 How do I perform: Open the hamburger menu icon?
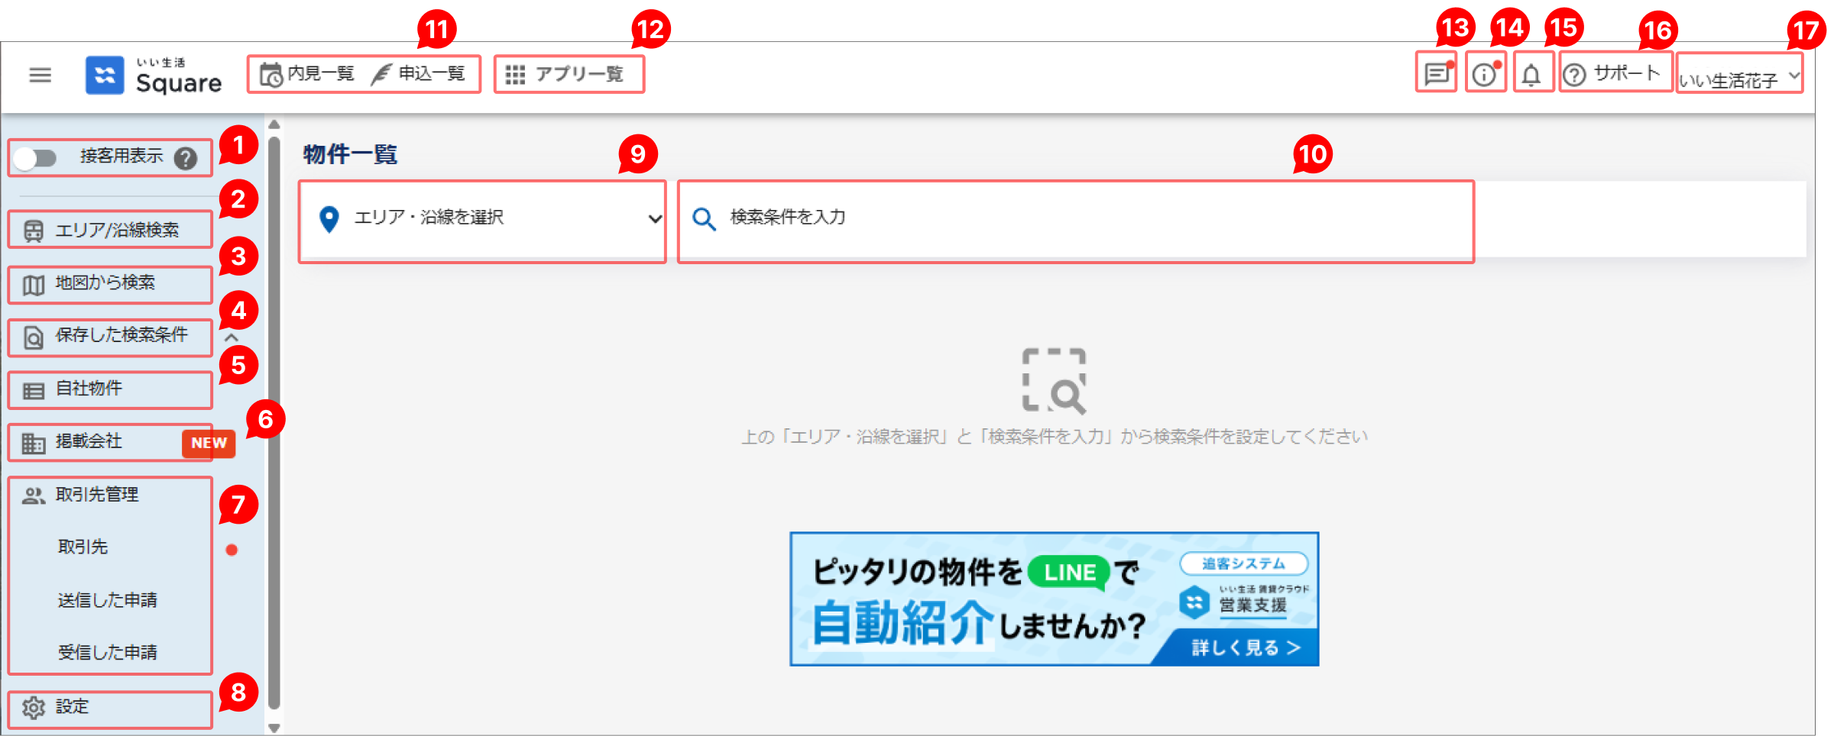pos(40,75)
